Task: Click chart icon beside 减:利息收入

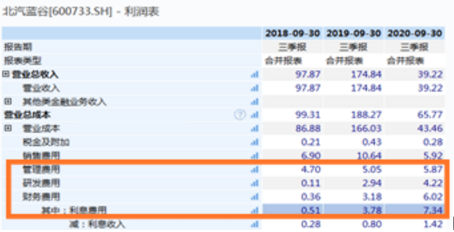Action: pyautogui.click(x=254, y=225)
